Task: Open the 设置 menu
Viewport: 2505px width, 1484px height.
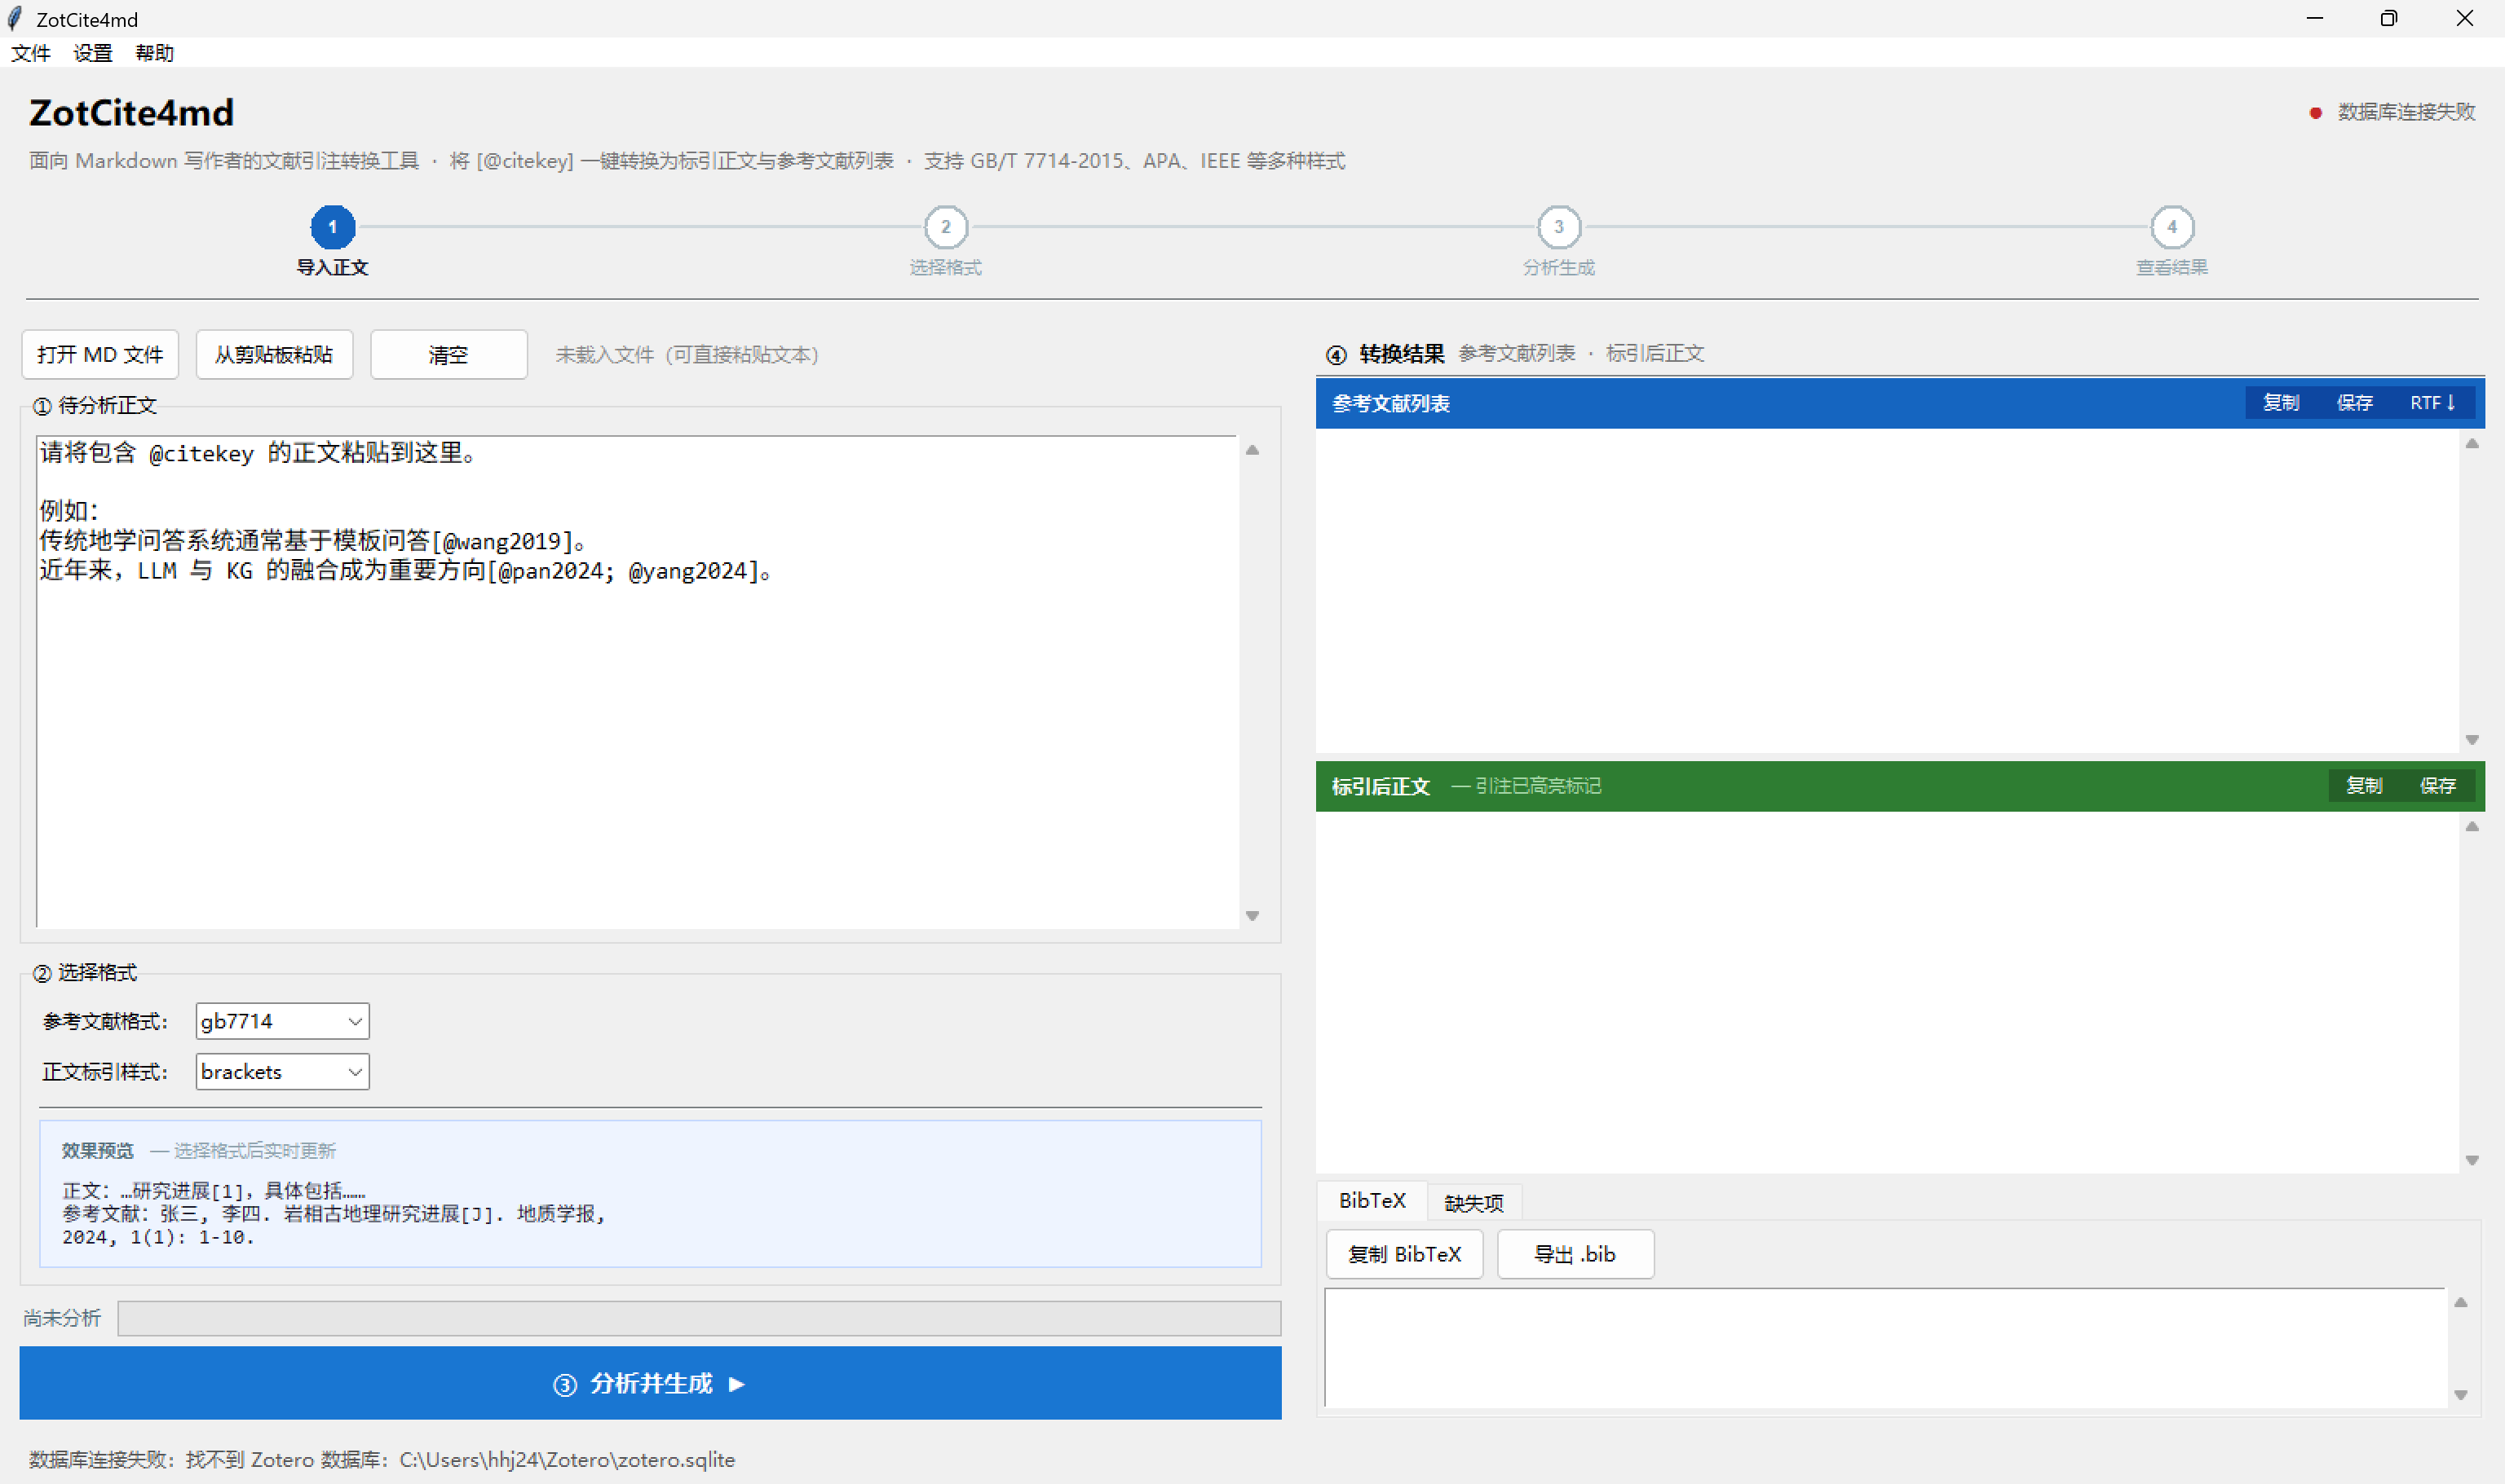Action: (93, 53)
